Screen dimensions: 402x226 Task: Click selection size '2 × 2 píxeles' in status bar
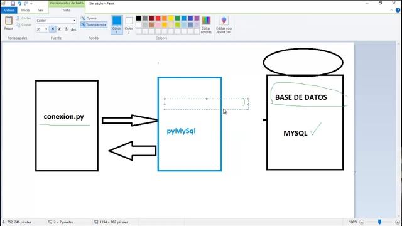click(x=63, y=222)
